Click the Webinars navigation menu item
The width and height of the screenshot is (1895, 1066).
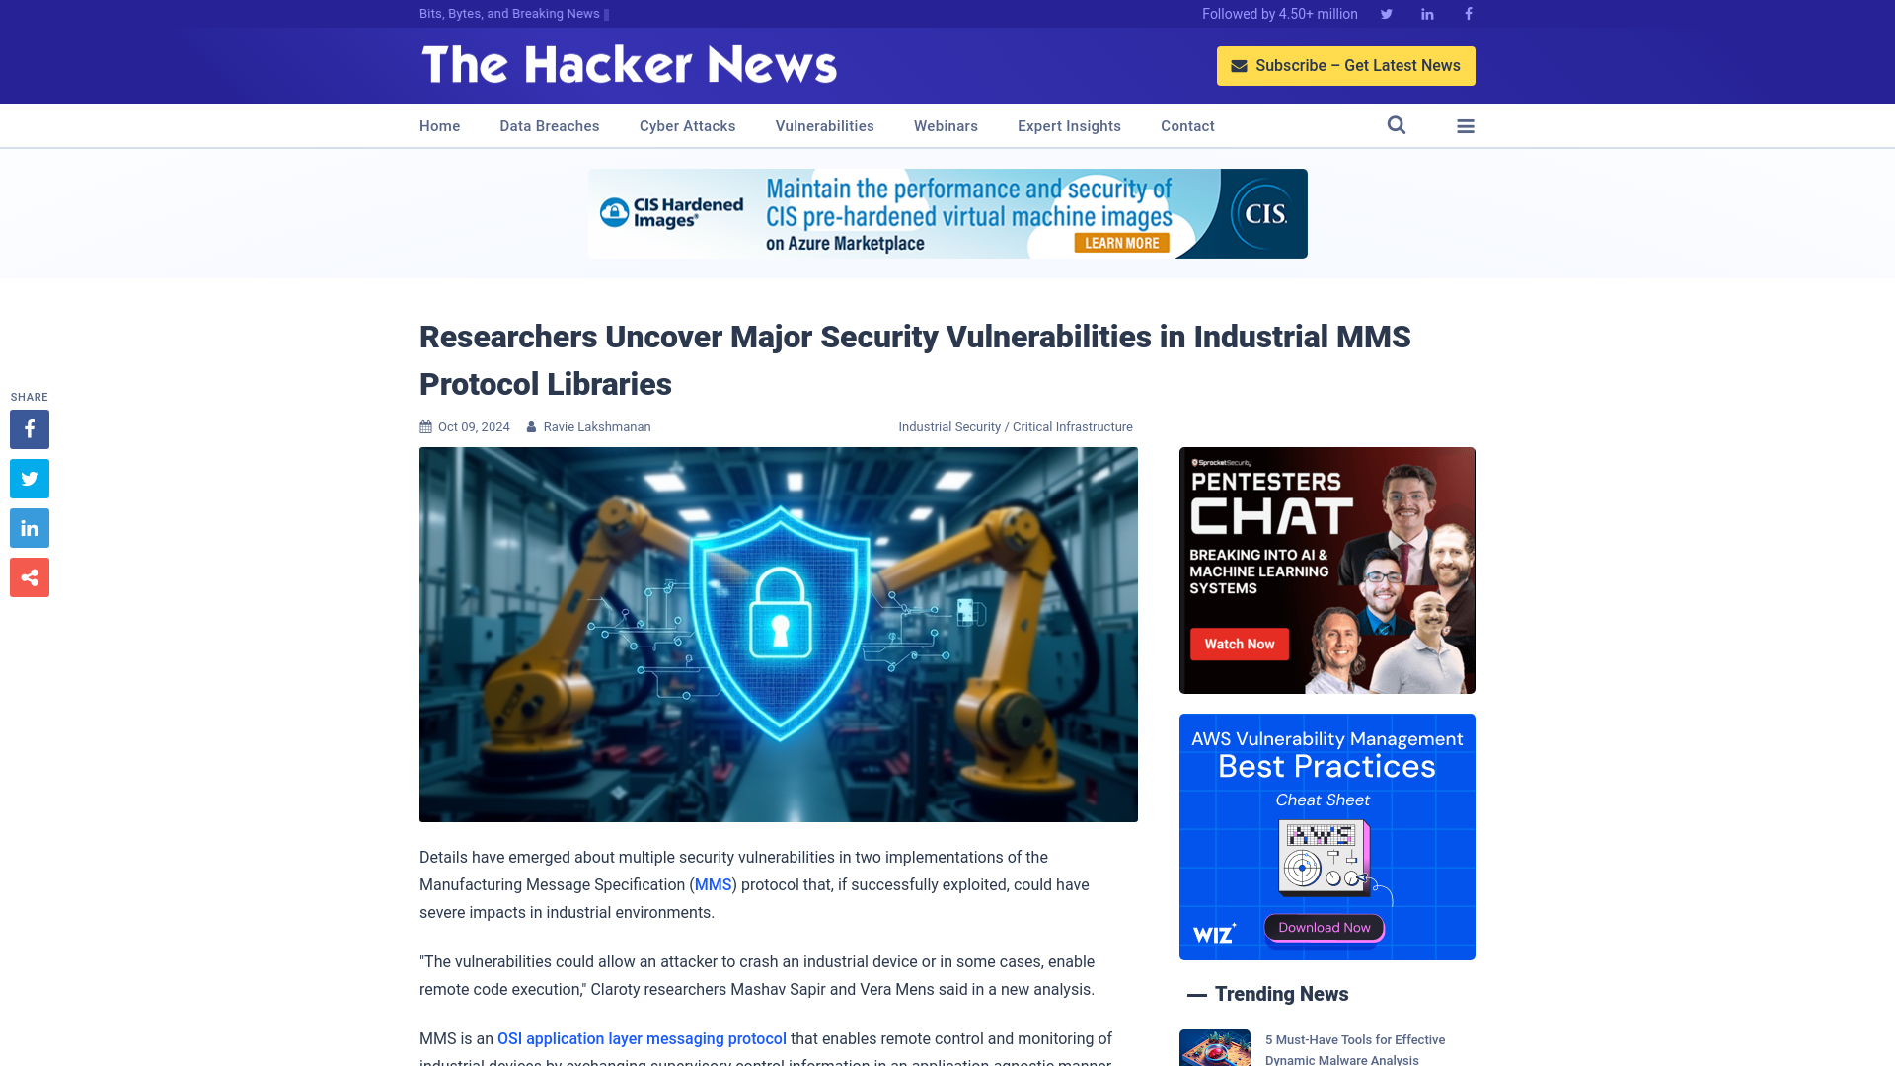(x=947, y=125)
